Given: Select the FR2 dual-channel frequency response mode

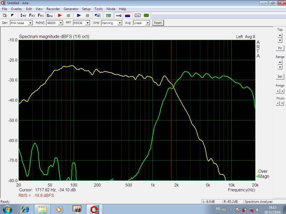Looking at the screenshot, I should (32, 15).
